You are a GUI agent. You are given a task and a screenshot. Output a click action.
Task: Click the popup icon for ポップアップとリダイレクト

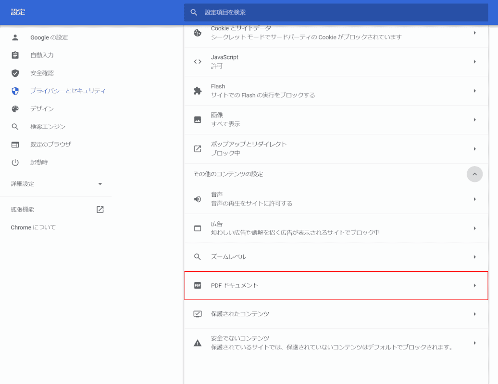tap(198, 149)
